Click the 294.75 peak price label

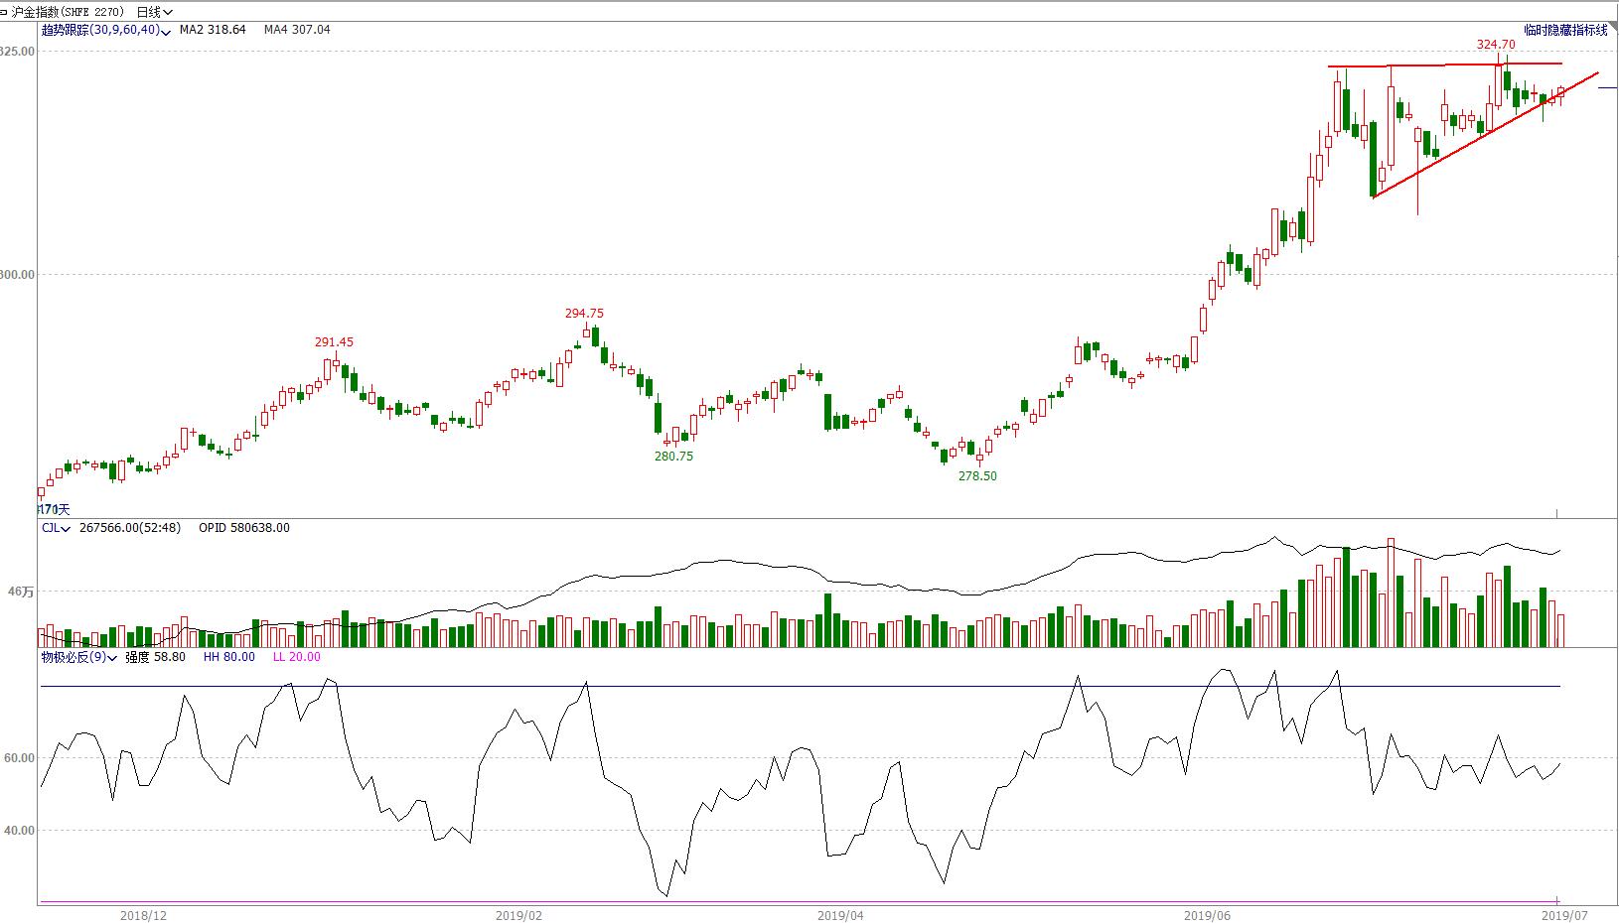584,314
